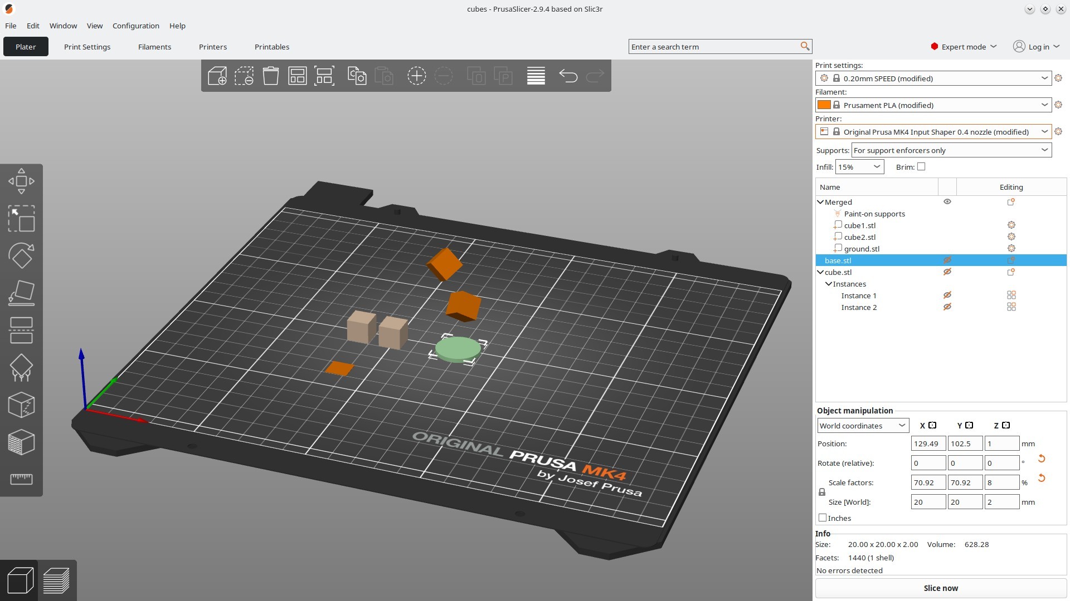Screen dimensions: 1070x601
Task: Show the hidden base.stl object
Action: point(947,260)
